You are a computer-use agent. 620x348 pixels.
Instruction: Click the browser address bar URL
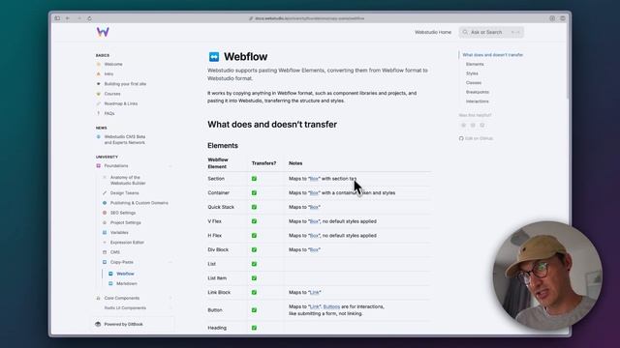(306, 18)
